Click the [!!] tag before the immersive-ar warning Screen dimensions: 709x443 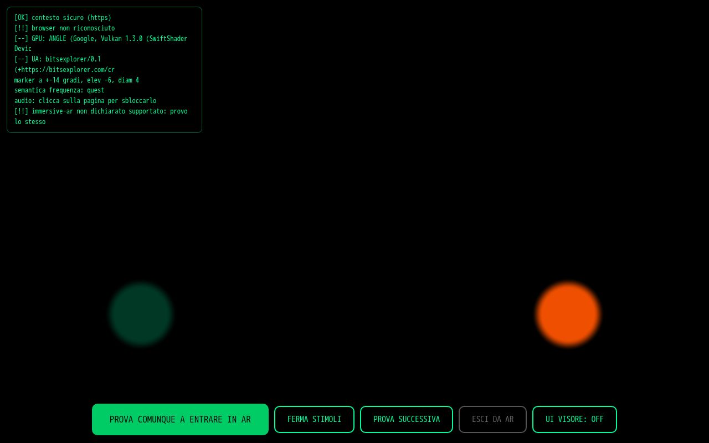point(21,111)
